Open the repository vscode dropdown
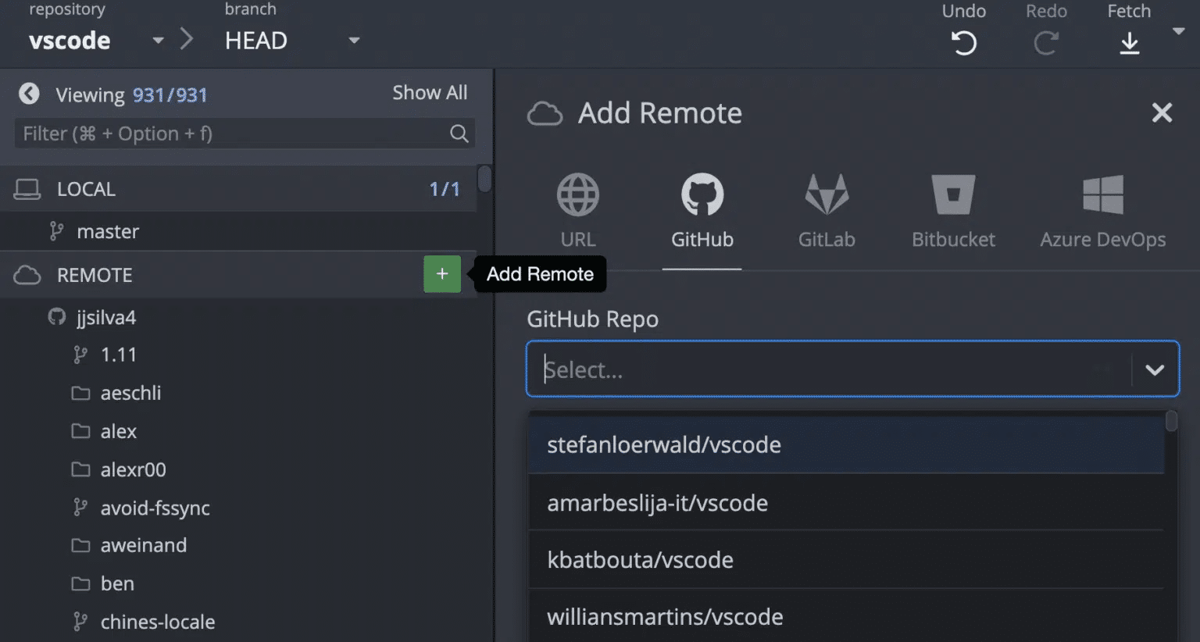Viewport: 1200px width, 642px height. (158, 41)
